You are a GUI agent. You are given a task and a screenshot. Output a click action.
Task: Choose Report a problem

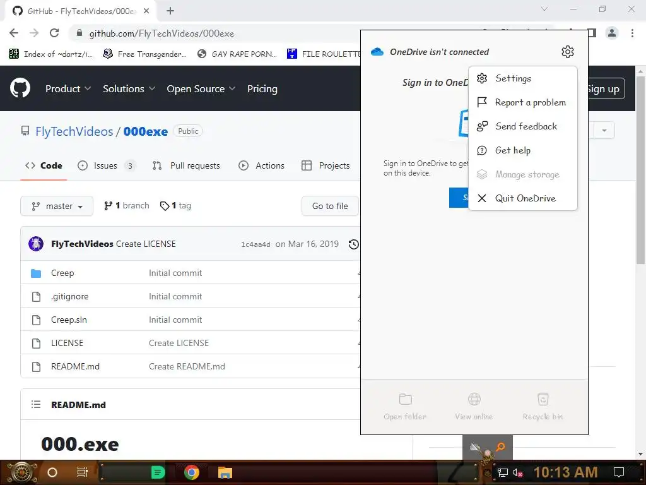click(523, 102)
